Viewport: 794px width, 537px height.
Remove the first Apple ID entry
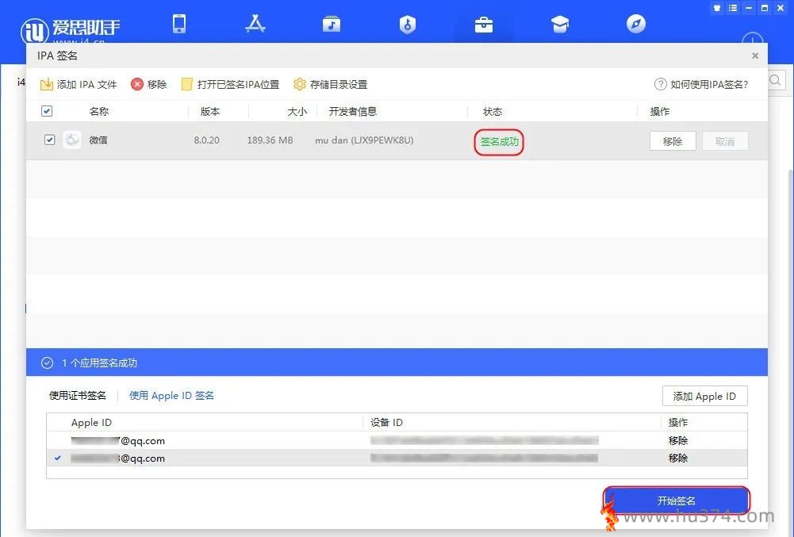click(x=678, y=441)
